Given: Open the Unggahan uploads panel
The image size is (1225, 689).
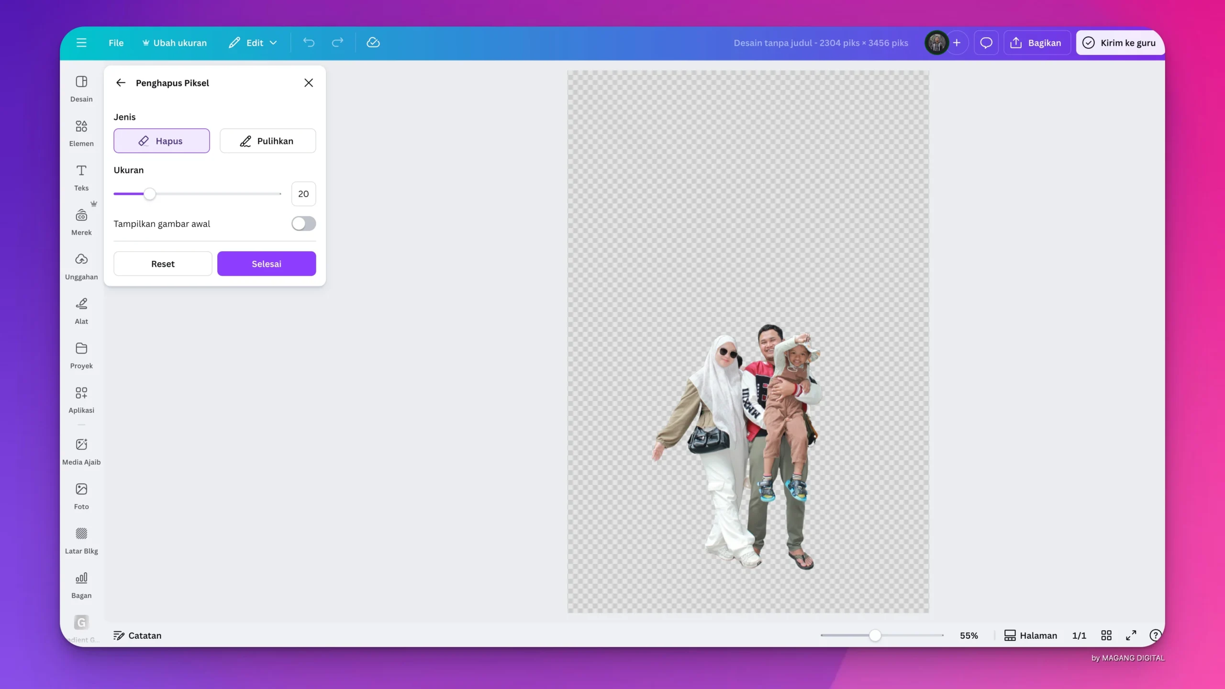Looking at the screenshot, I should 81,266.
